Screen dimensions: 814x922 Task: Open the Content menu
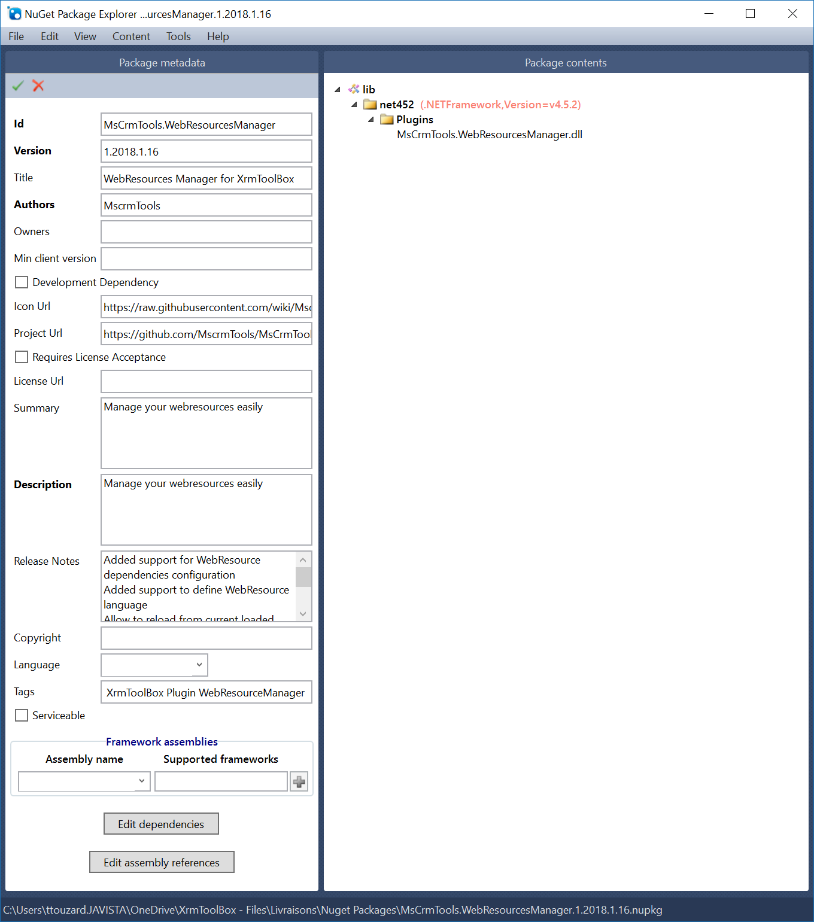point(131,36)
